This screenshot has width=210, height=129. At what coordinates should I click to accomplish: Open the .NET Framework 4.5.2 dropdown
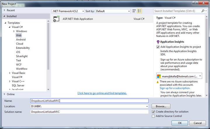(x=68, y=11)
